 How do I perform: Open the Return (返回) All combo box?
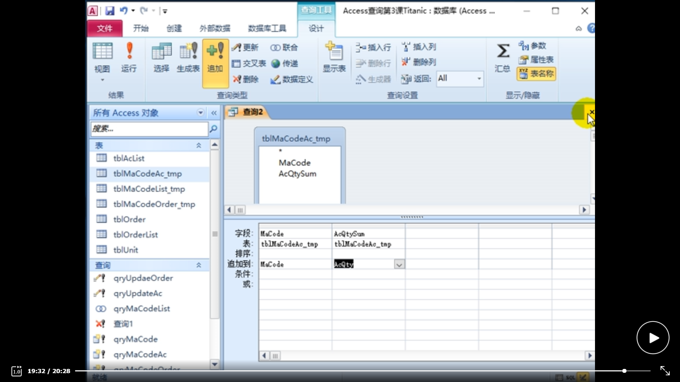tap(460, 78)
